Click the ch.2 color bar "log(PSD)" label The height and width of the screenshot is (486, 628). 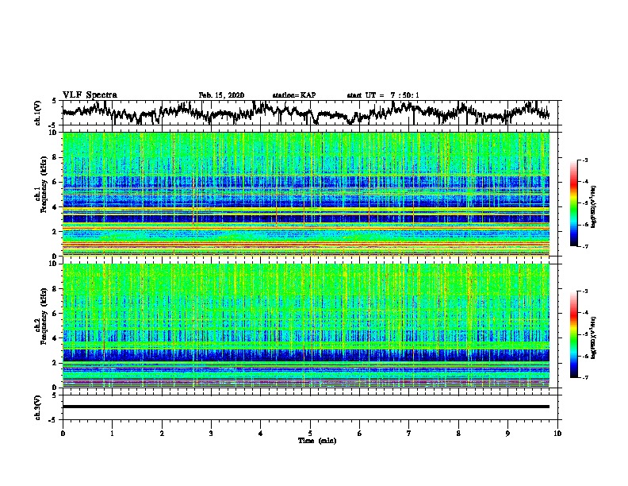(594, 337)
